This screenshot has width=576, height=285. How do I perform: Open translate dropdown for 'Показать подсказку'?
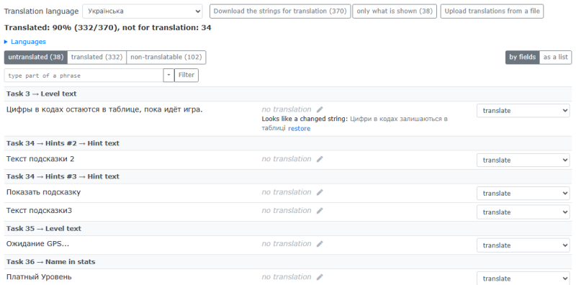(523, 193)
